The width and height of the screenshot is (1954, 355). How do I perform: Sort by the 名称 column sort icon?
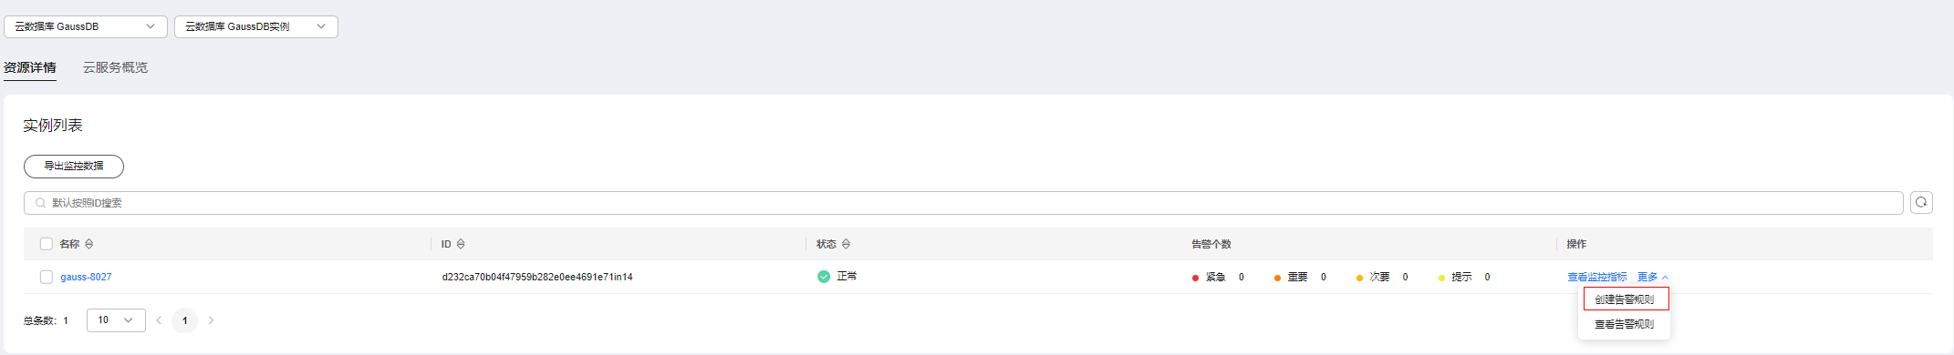click(88, 244)
